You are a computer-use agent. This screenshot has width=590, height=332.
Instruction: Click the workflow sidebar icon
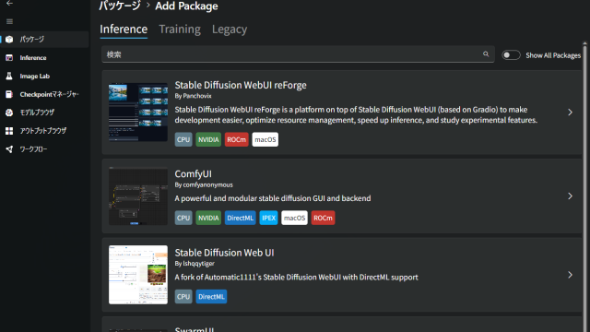click(x=9, y=149)
